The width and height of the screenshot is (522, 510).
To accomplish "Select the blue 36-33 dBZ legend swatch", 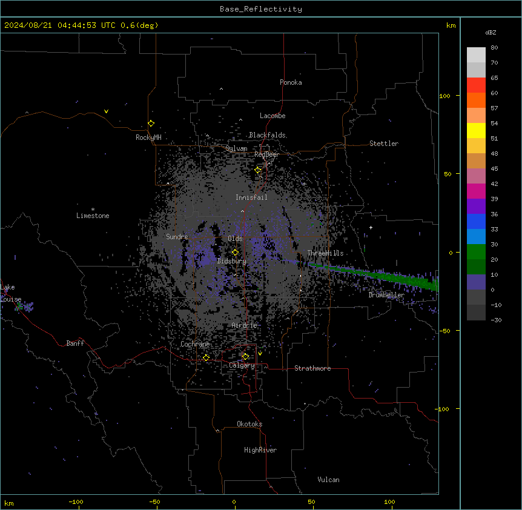I will tap(476, 221).
